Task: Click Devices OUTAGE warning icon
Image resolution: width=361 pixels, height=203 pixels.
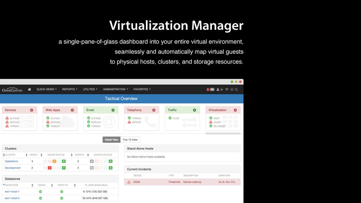Action: click(x=7, y=118)
